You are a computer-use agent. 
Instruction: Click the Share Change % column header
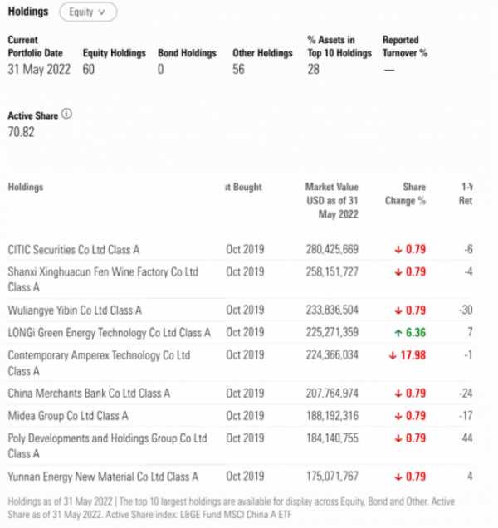click(405, 193)
